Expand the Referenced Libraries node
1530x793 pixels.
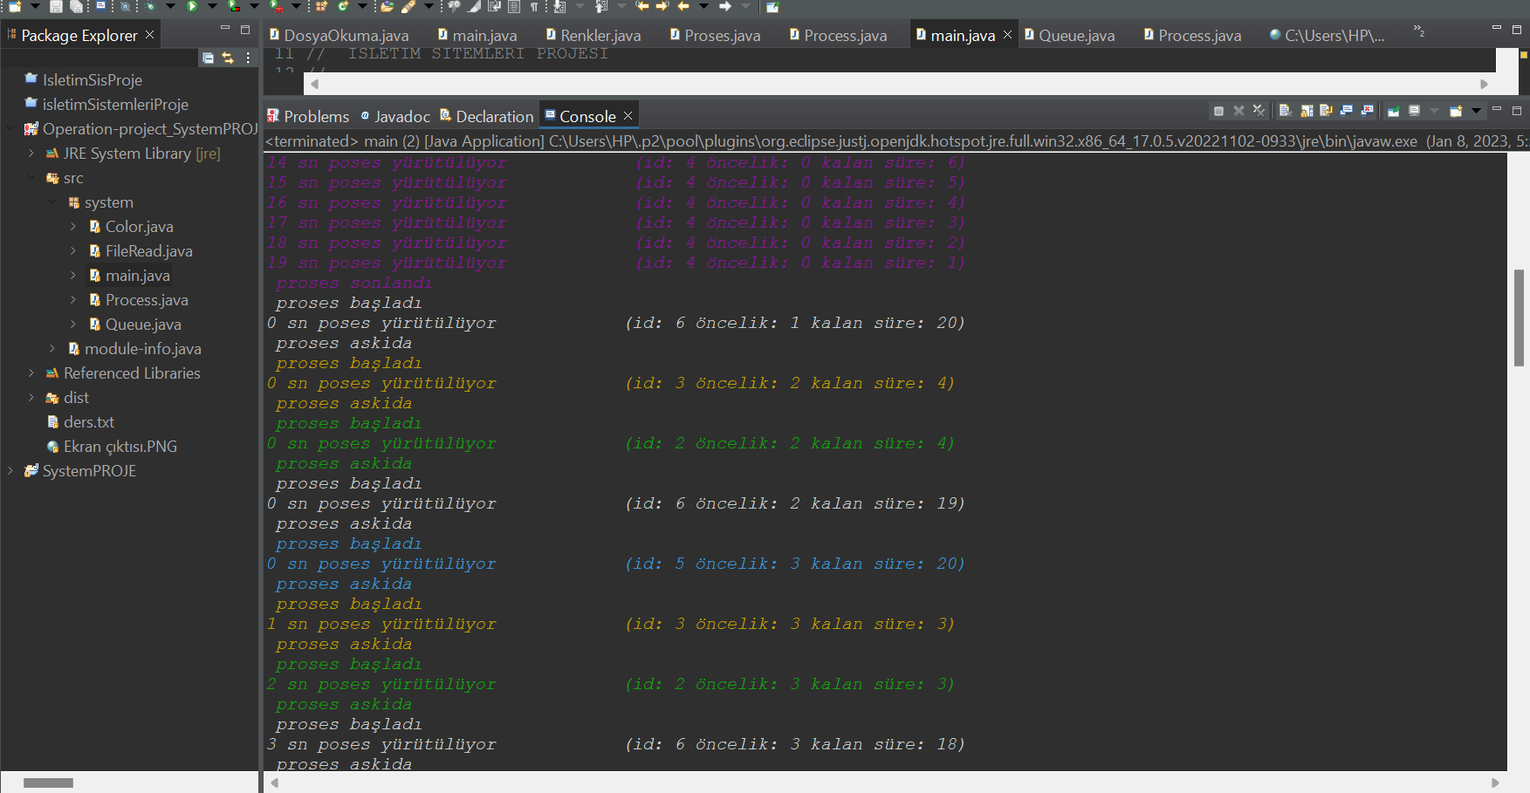(31, 373)
